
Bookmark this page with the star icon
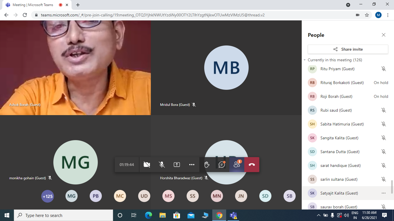367,15
